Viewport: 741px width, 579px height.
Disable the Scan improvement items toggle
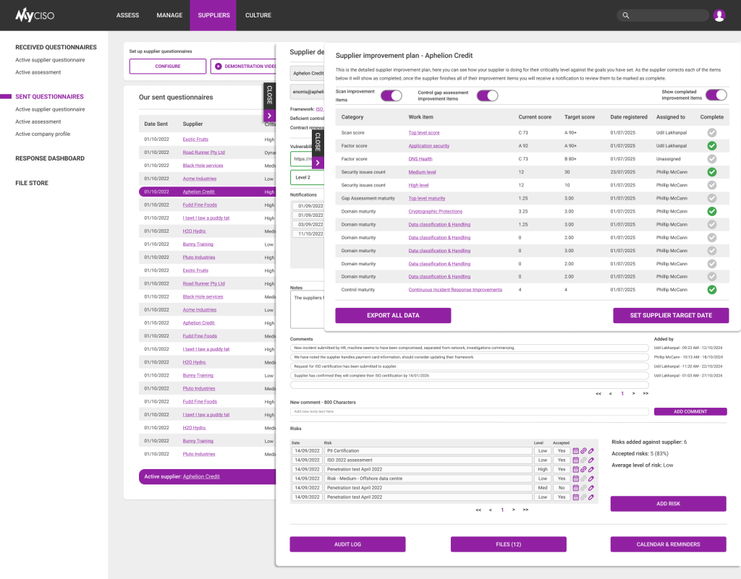pos(391,95)
